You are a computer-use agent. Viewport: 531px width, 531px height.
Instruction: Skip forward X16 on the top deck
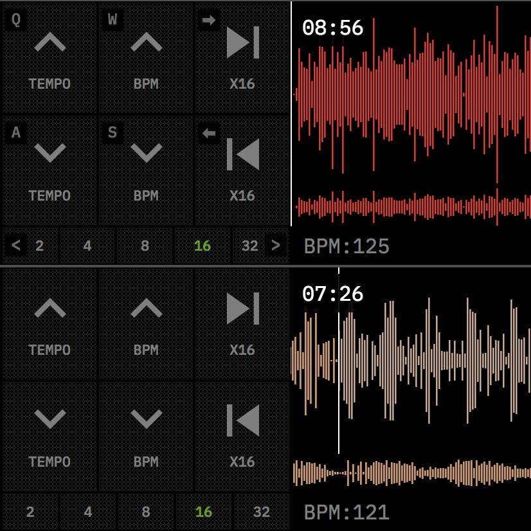[x=242, y=58]
